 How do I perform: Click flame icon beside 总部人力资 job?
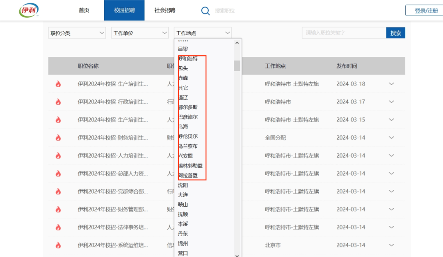[x=58, y=174]
